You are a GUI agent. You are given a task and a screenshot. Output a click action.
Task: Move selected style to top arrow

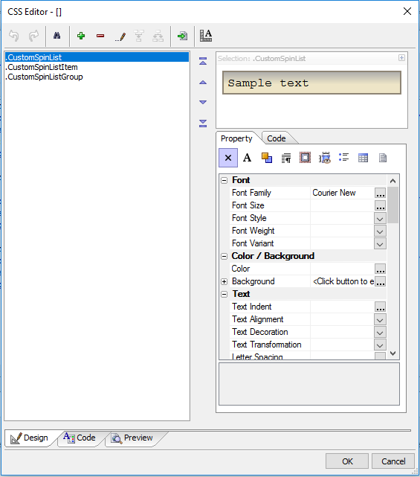click(203, 61)
